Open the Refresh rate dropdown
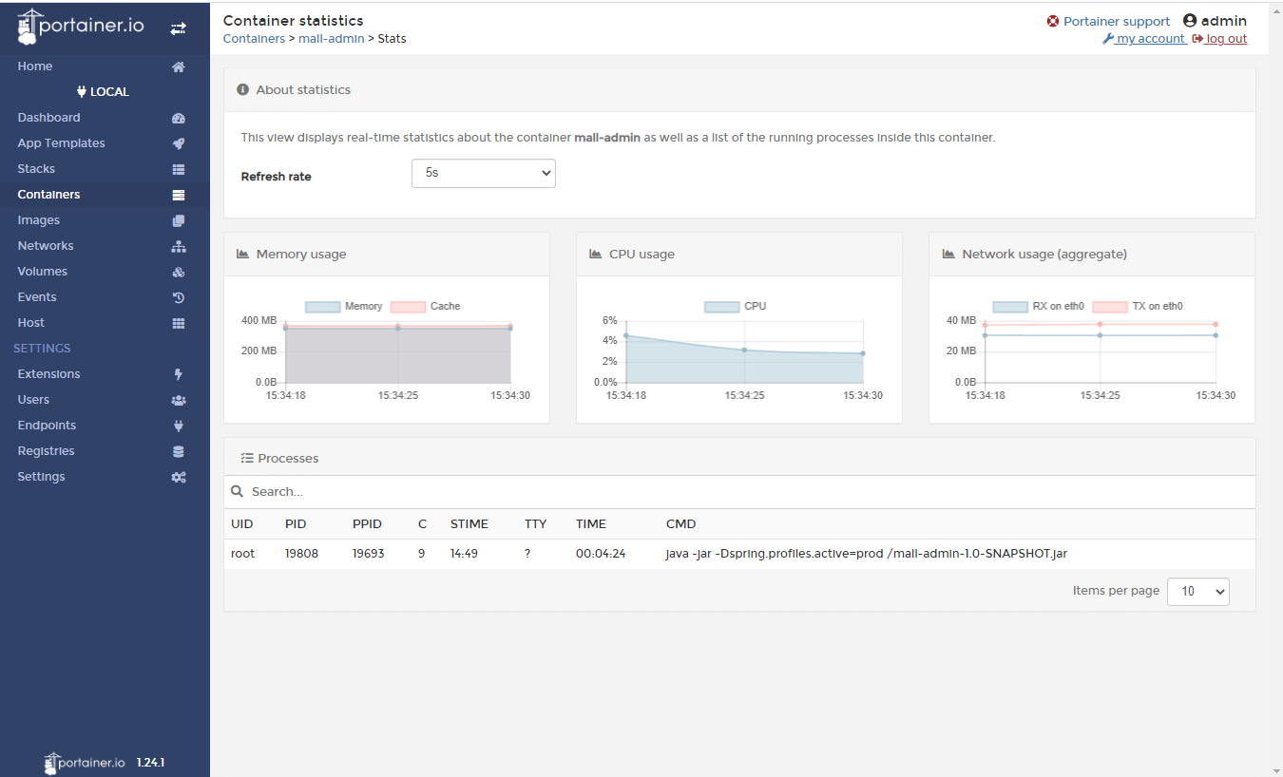1283x777 pixels. tap(483, 173)
